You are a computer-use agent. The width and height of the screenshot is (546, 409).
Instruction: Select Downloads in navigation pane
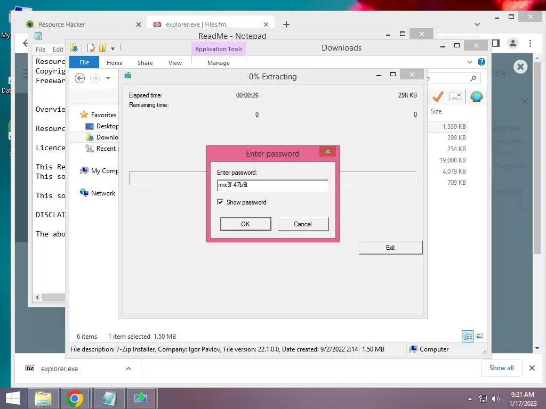102,137
